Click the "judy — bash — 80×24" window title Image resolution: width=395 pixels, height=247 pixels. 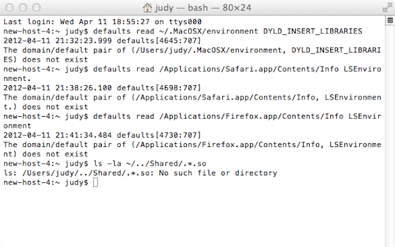pyautogui.click(x=203, y=8)
